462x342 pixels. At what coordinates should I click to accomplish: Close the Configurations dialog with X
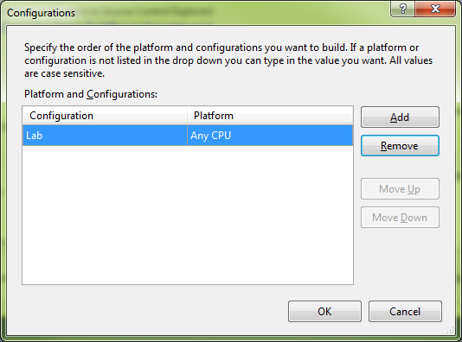pyautogui.click(x=435, y=9)
